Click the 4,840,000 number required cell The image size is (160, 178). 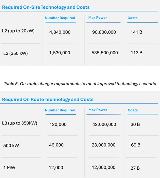pyautogui.click(x=60, y=32)
